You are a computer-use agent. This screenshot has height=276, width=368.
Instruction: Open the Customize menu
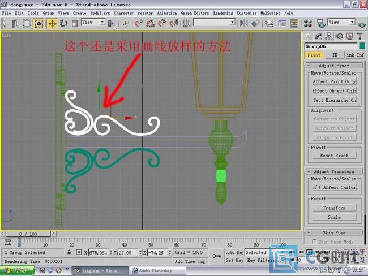[246, 13]
